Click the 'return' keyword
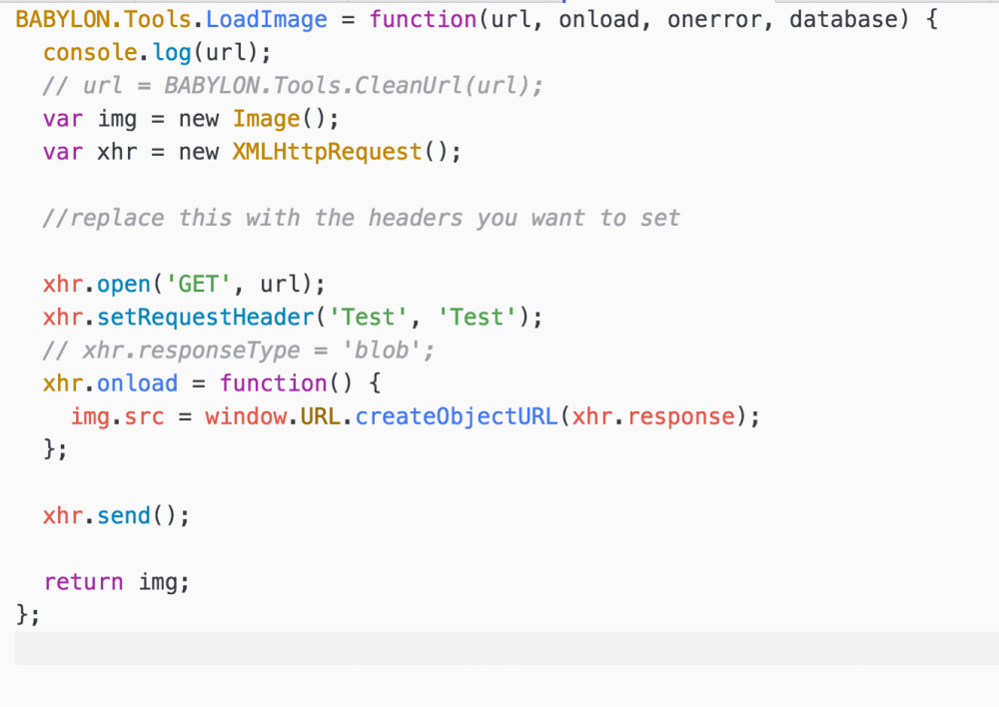 84,582
